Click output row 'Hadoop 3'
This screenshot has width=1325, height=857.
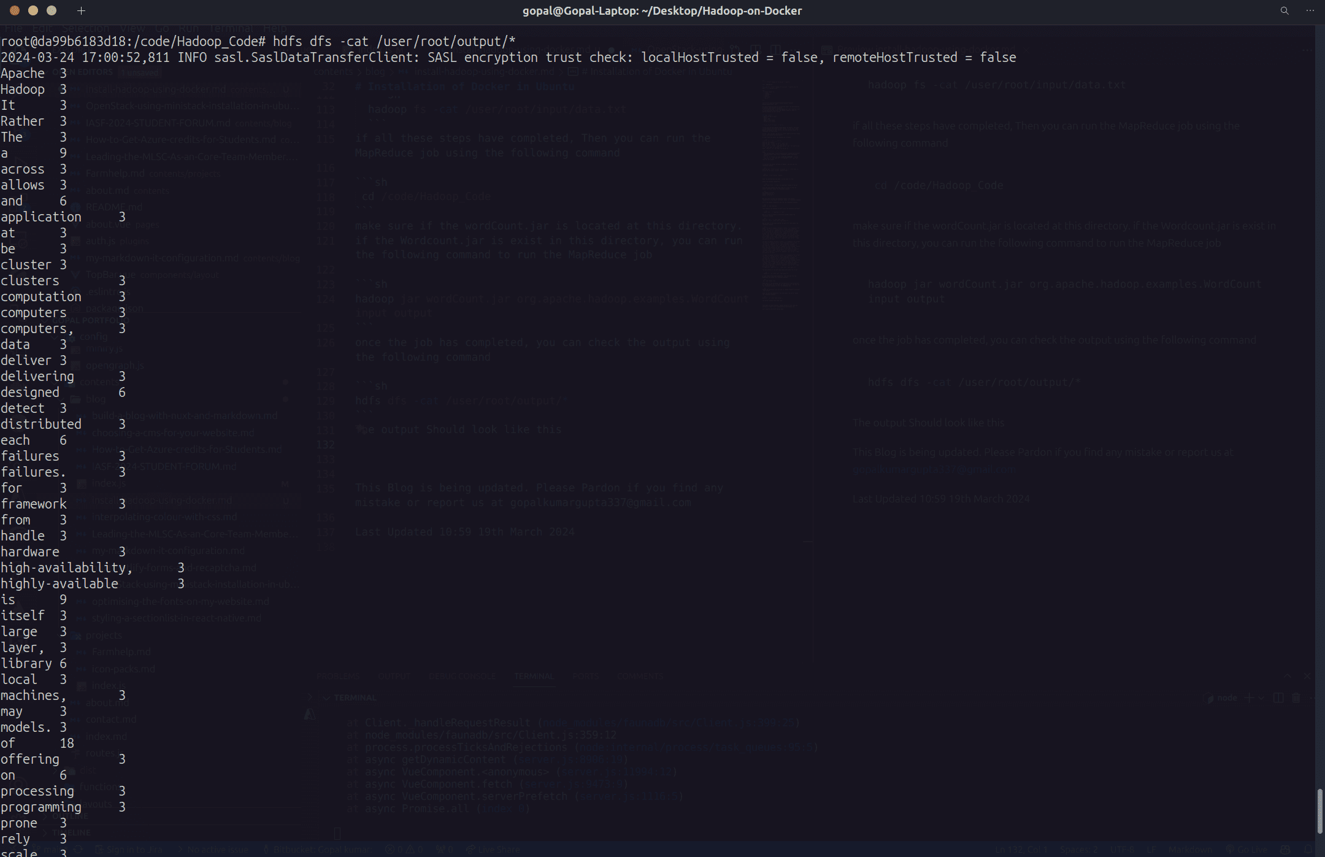coord(34,89)
